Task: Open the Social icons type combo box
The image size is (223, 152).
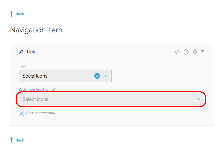Action: pos(65,76)
